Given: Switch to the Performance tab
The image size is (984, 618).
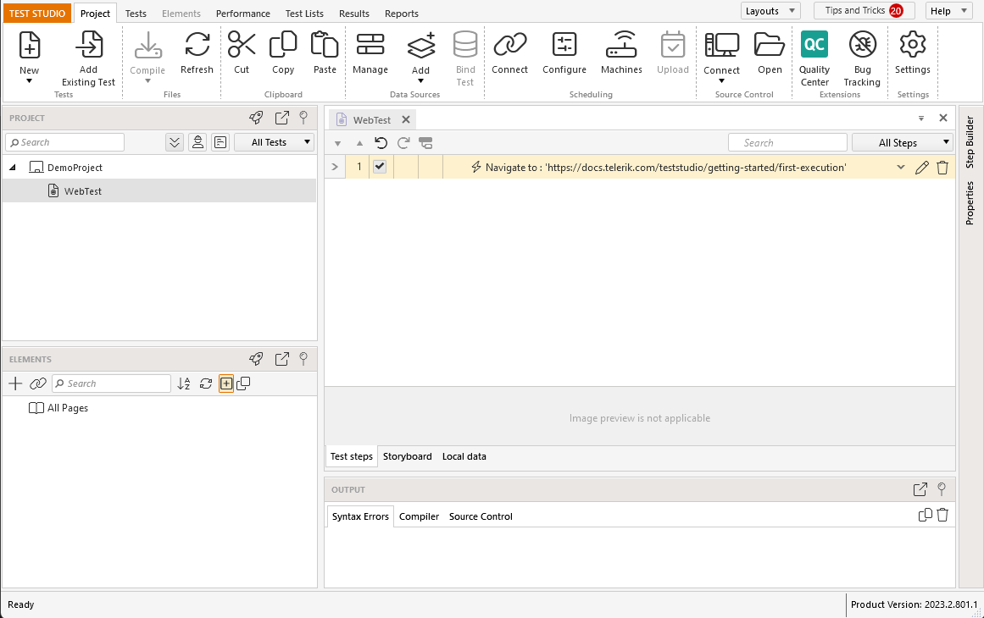Looking at the screenshot, I should point(243,14).
